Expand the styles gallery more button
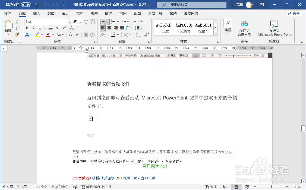Viewport: 306px width, 190px height. 216,33
